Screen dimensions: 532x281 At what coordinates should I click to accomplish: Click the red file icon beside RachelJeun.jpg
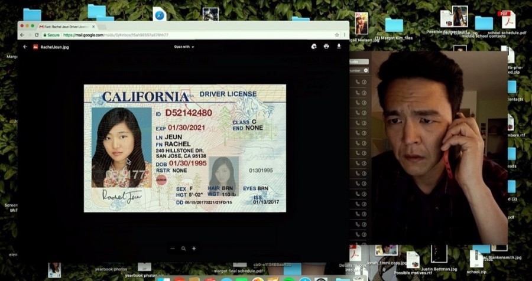click(x=35, y=47)
